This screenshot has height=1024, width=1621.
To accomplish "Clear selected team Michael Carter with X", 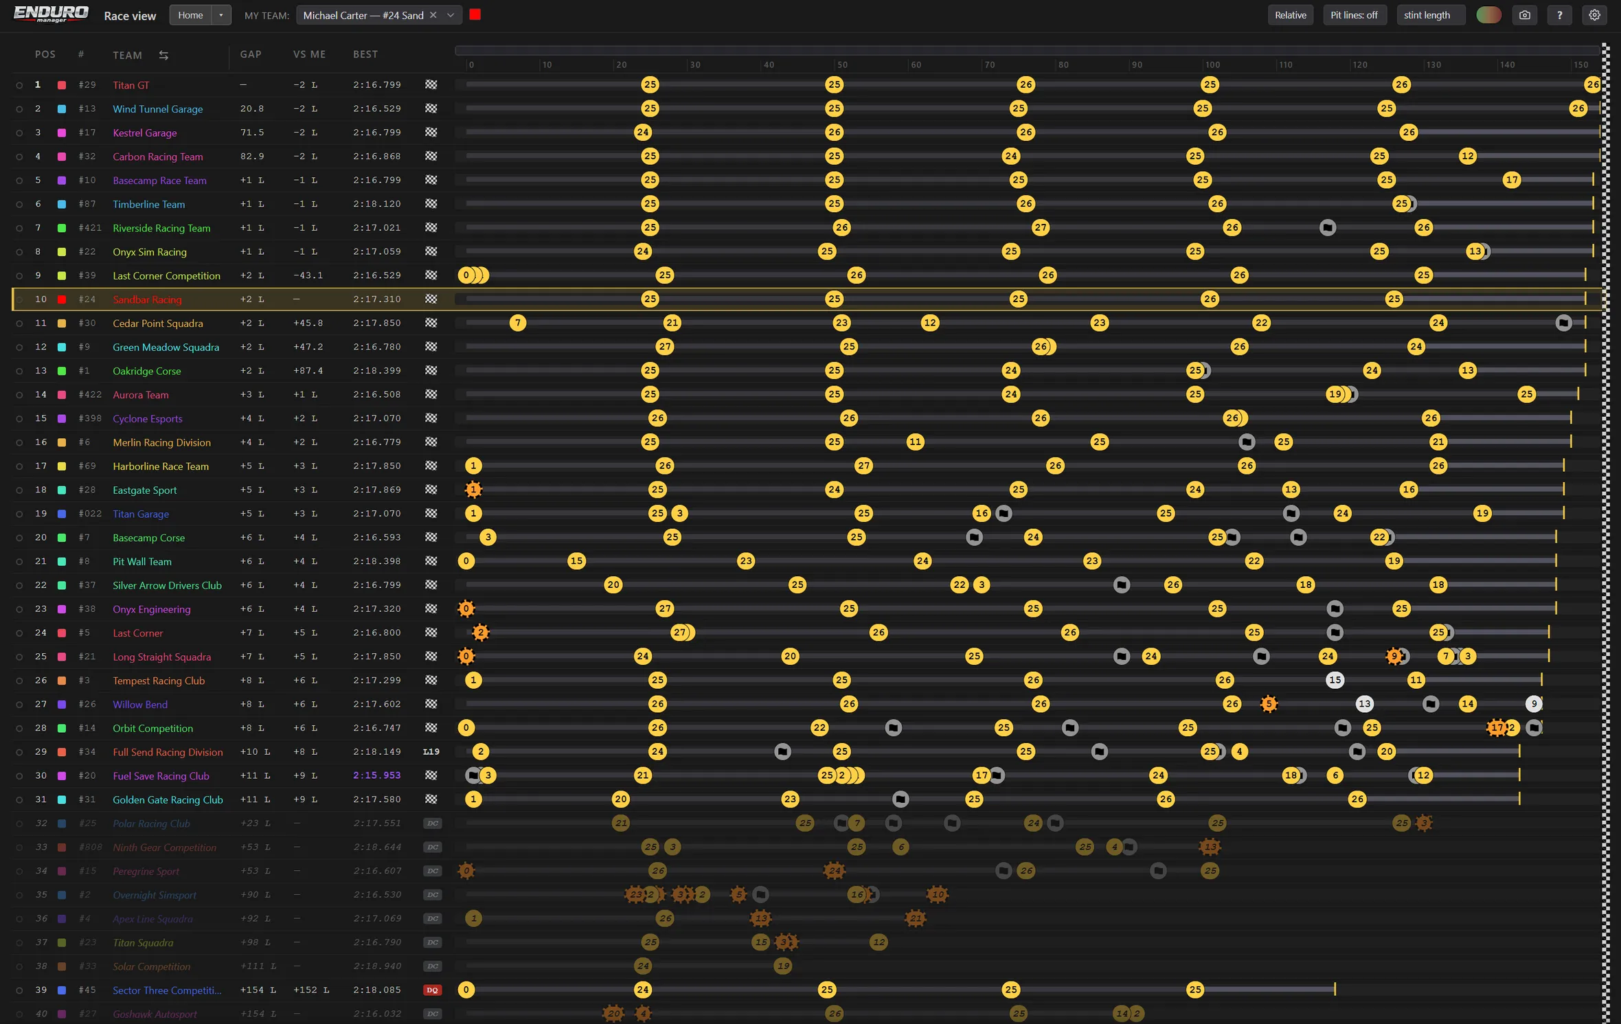I will click(433, 15).
